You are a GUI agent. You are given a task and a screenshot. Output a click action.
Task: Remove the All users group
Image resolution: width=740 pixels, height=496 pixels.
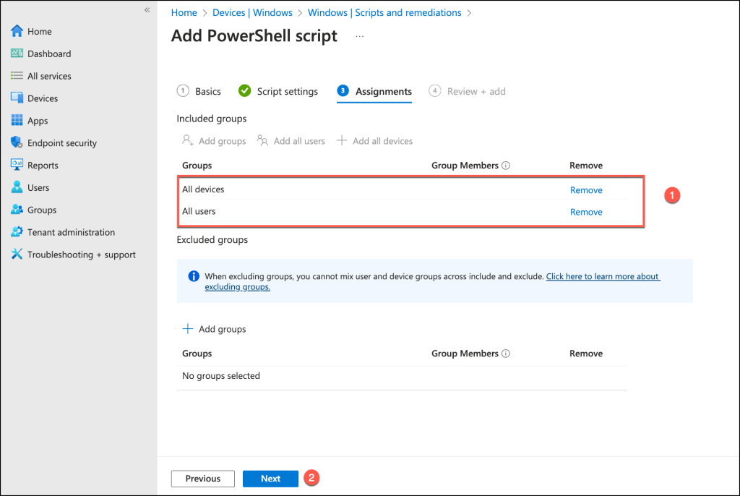pos(586,212)
